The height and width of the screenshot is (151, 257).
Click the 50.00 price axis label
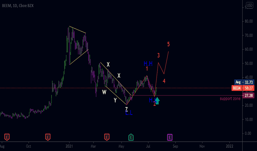point(249,63)
